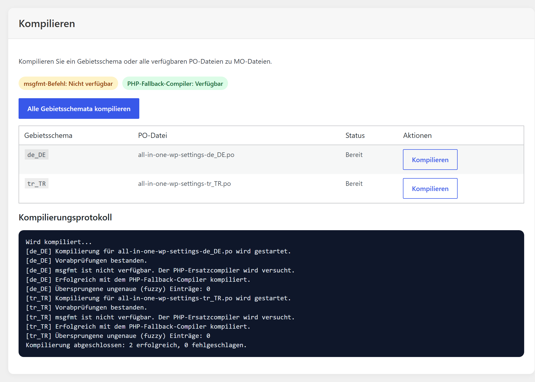Click the description text about PO-Dateien

(145, 61)
